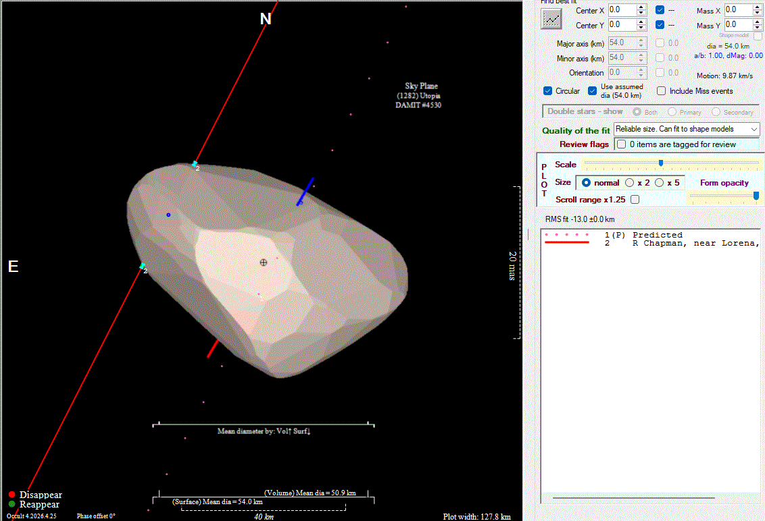Click the RMS fit -13.0 ±0.0 km text
This screenshot has height=521, width=765.
580,219
